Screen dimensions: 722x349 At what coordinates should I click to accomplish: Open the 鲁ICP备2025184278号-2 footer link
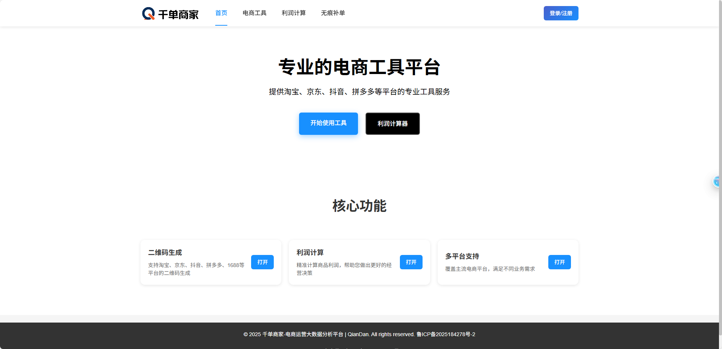pos(446,334)
